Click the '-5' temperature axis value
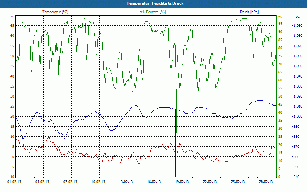This screenshot has width=307, height=192. pyautogui.click(x=12, y=167)
